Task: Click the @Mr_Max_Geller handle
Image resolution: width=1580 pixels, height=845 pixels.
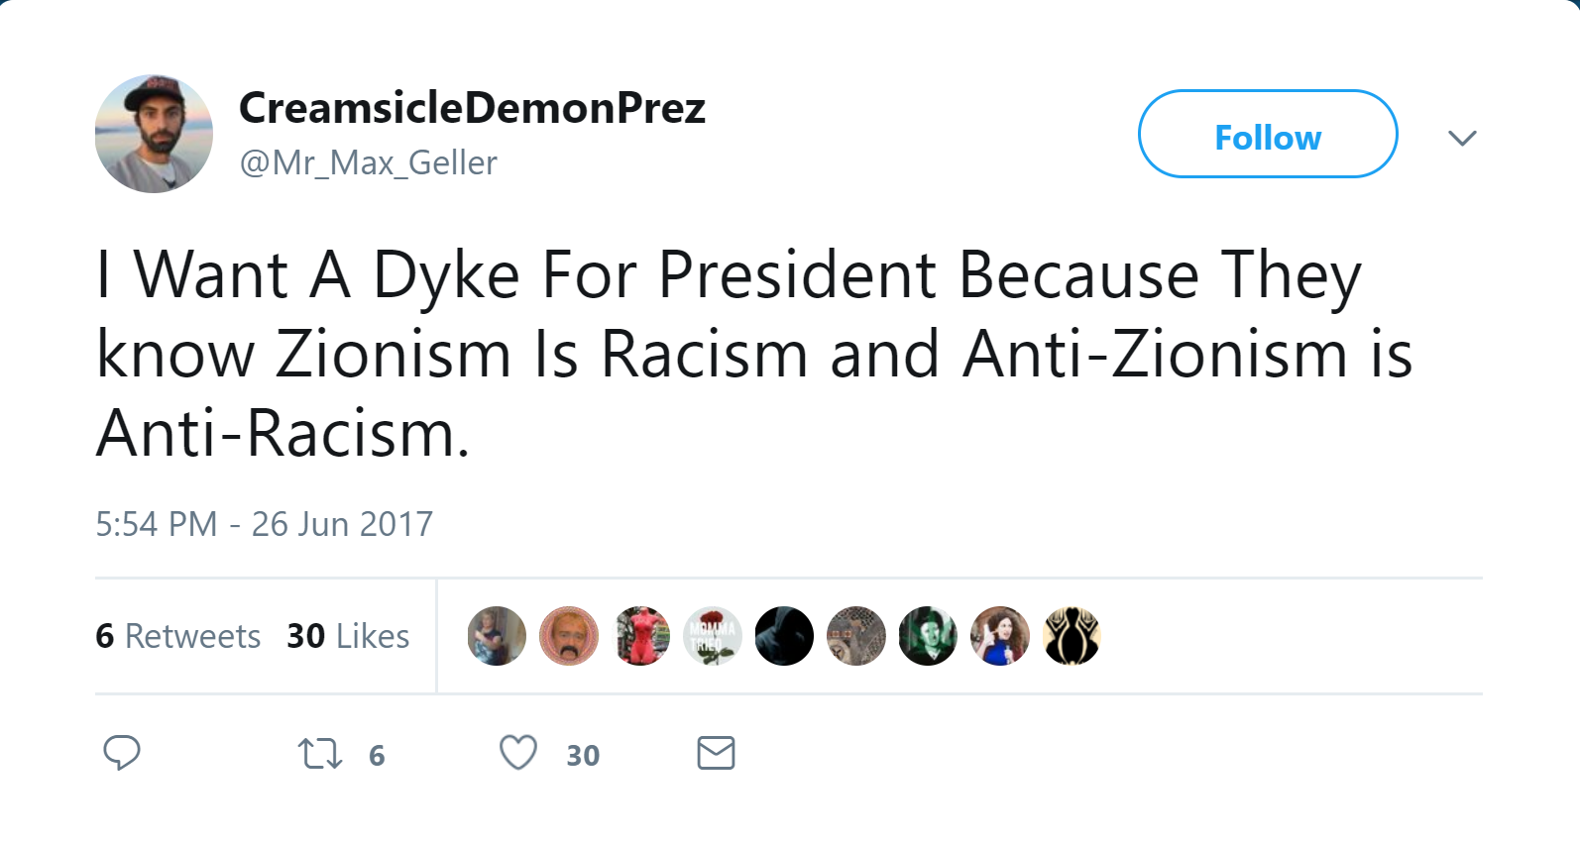Action: click(x=368, y=162)
